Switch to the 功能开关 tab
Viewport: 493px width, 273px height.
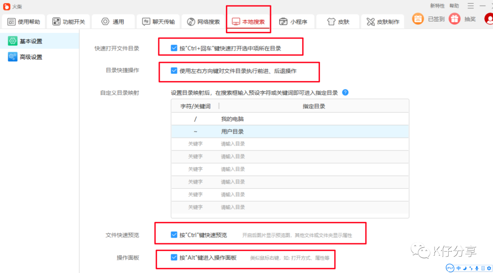tap(69, 22)
